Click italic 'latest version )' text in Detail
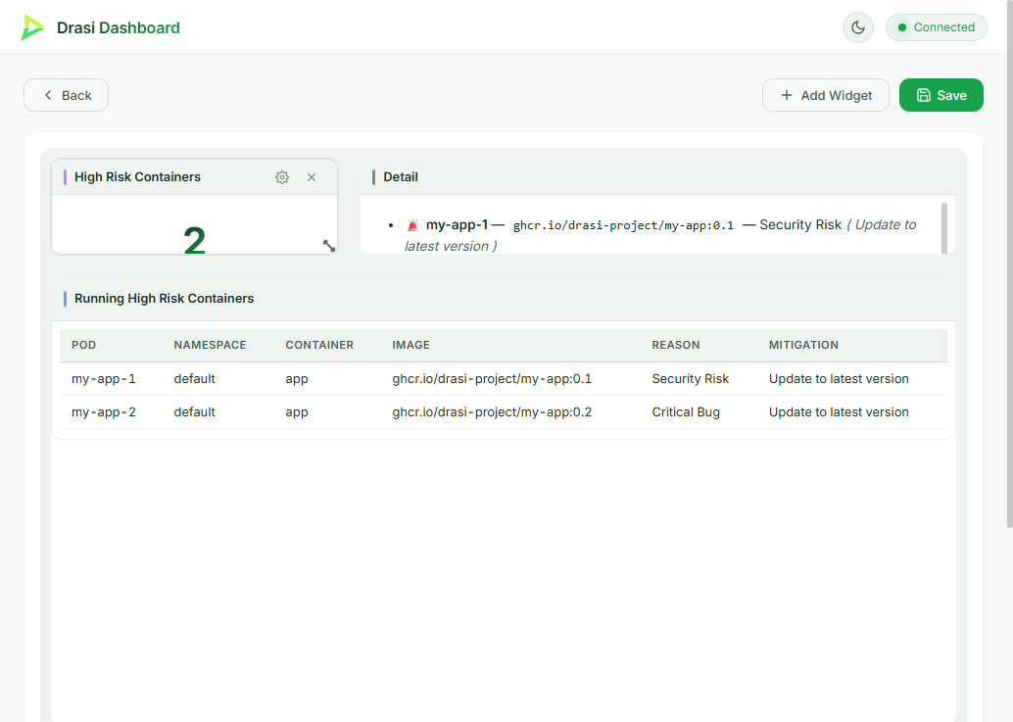The height and width of the screenshot is (722, 1013). point(451,246)
